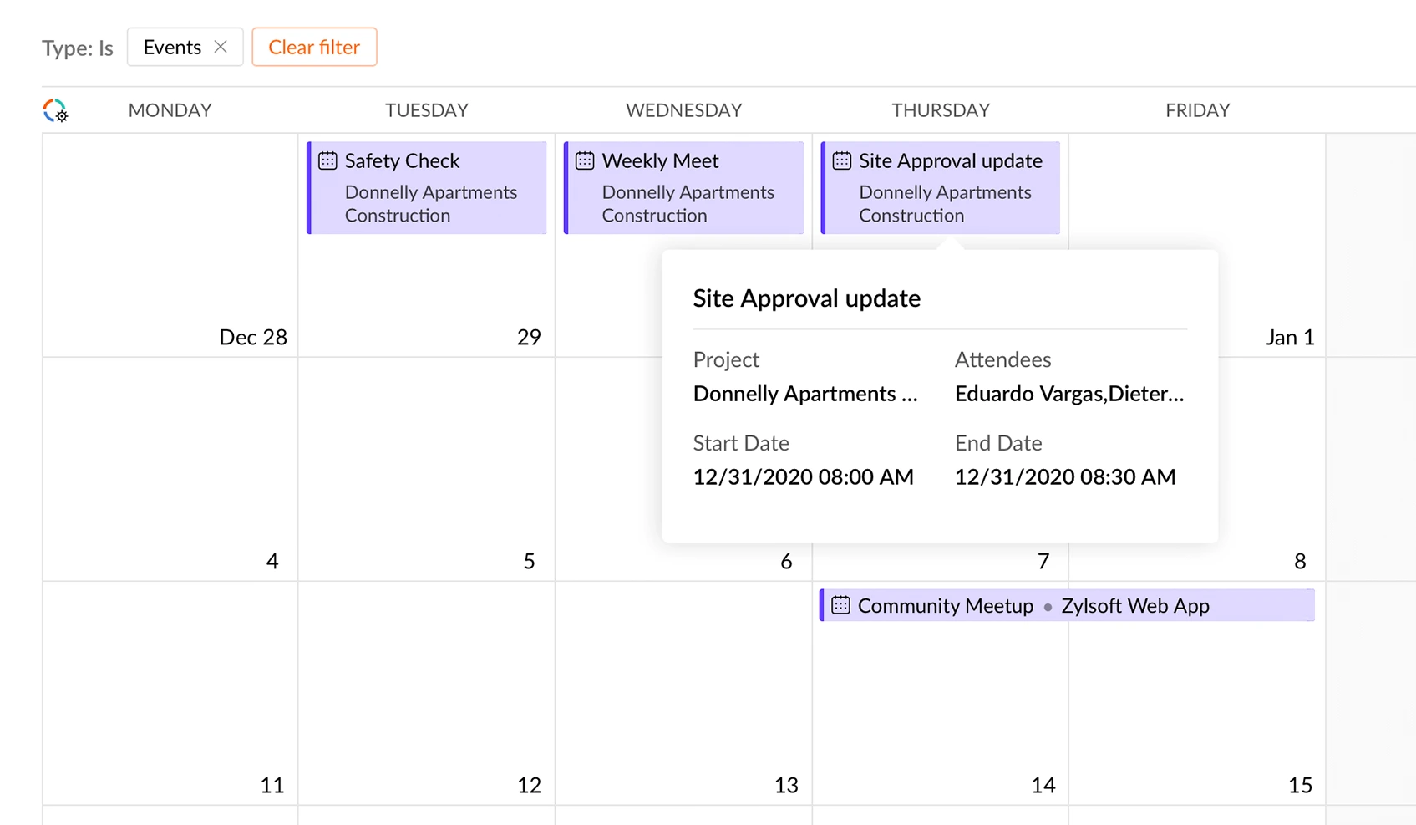Click the popup title Site Approval update
1416x825 pixels.
[807, 298]
